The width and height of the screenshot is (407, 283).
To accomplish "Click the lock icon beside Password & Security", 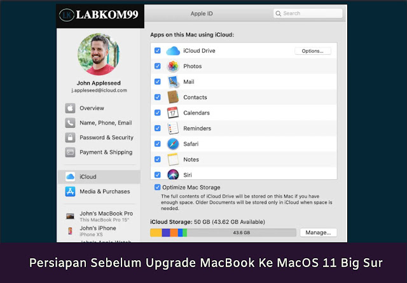I will 70,137.
